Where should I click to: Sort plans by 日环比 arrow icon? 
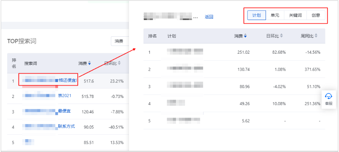281,36
